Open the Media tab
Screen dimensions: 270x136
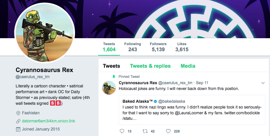coord(188,66)
